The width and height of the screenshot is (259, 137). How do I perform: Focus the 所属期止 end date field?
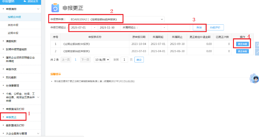click(179, 27)
